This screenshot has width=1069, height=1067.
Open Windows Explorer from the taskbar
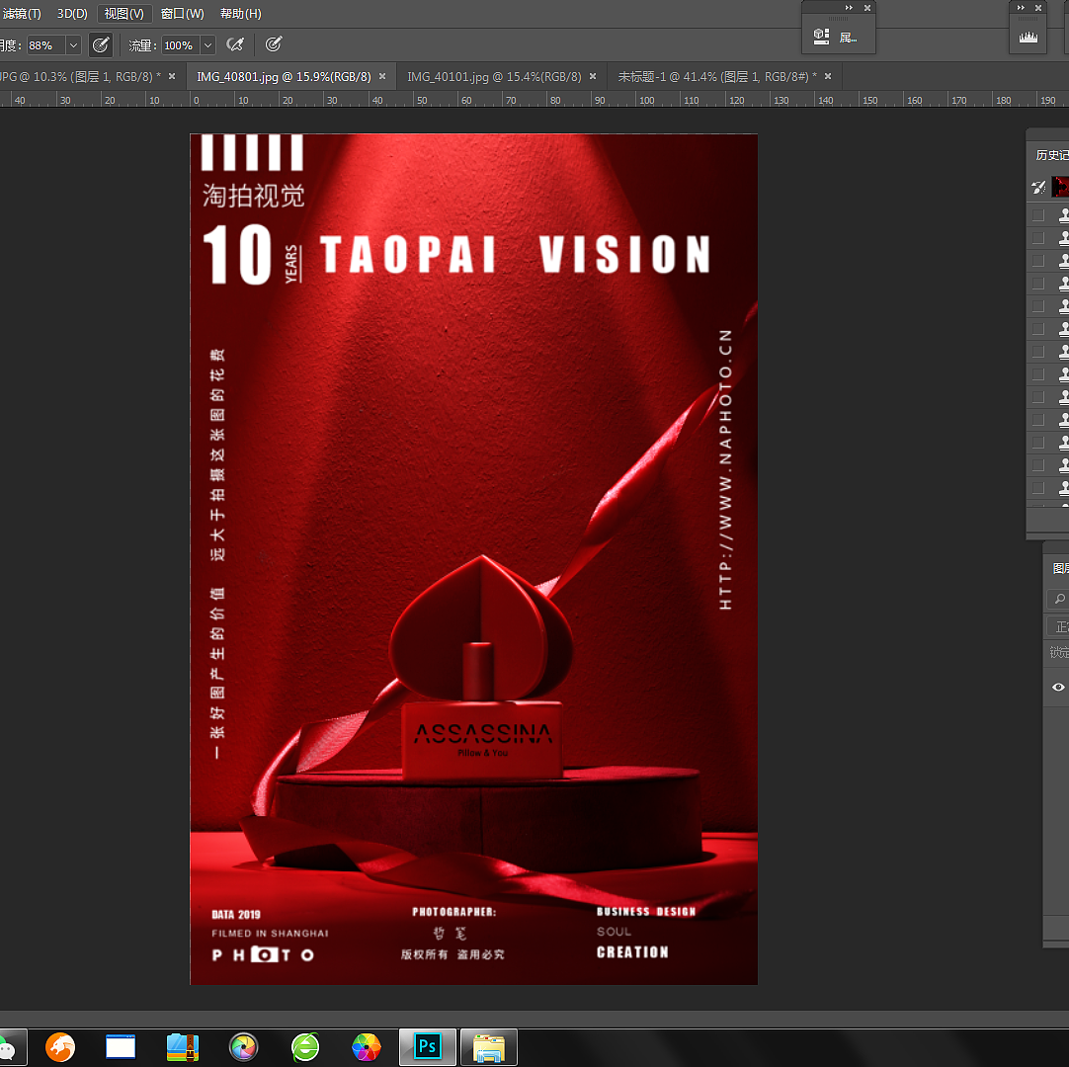(x=489, y=1047)
